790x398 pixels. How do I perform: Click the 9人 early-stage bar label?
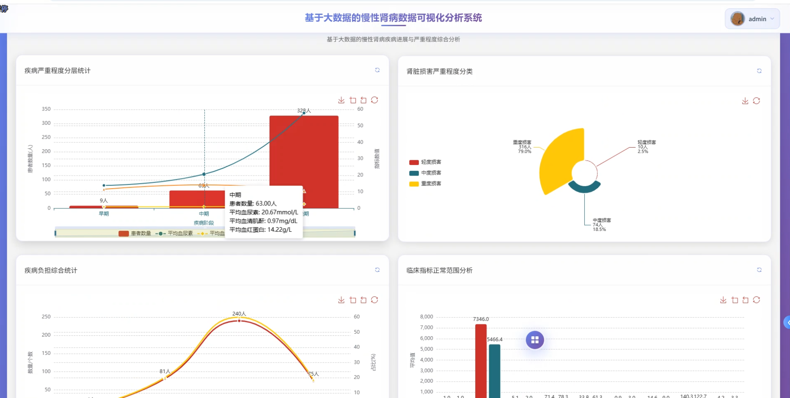(x=104, y=200)
